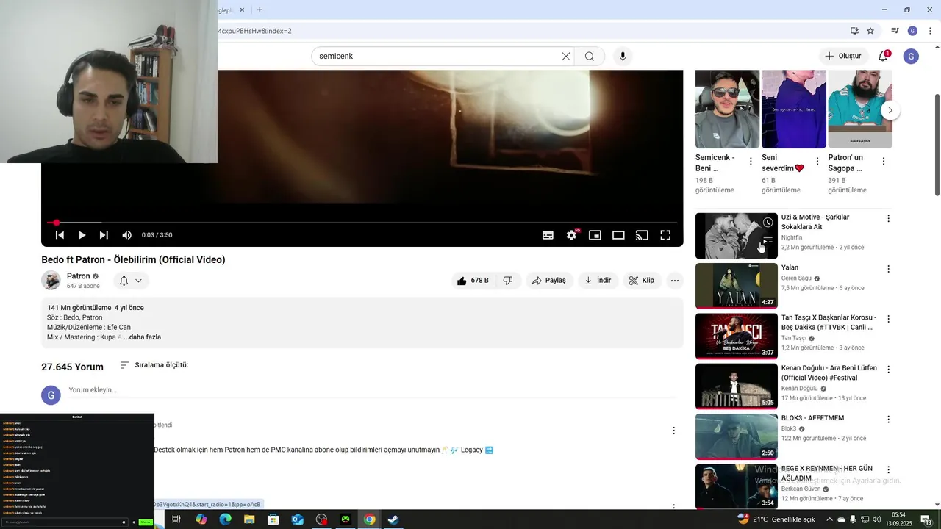Show next Shorts with the arrow

tap(890, 110)
